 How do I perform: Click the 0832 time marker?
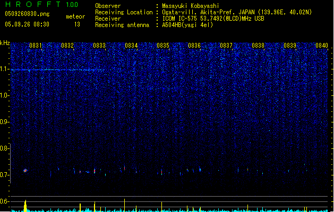(67, 46)
